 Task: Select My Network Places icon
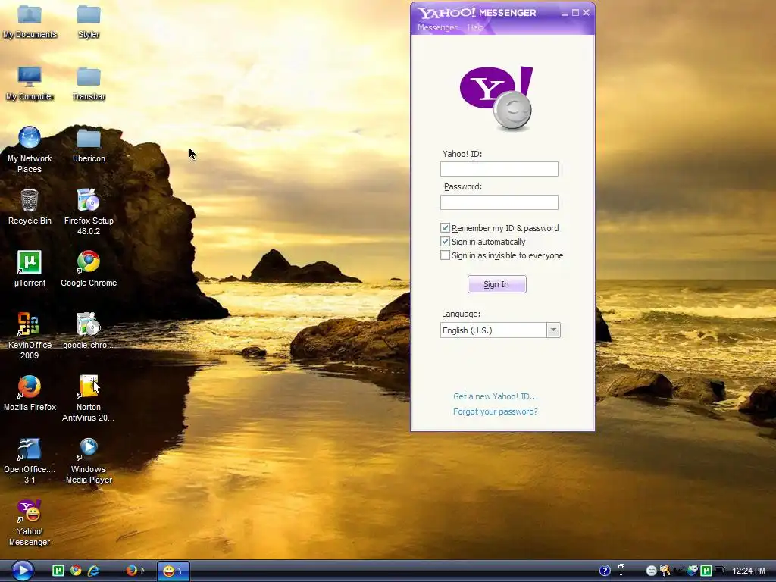click(30, 149)
